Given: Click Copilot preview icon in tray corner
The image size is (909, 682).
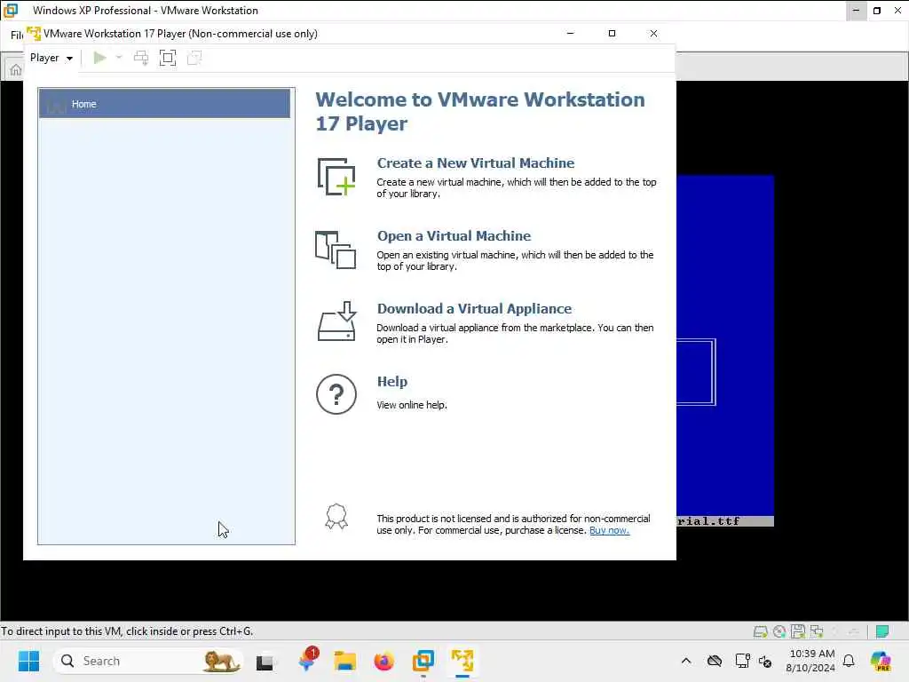Looking at the screenshot, I should tap(881, 661).
